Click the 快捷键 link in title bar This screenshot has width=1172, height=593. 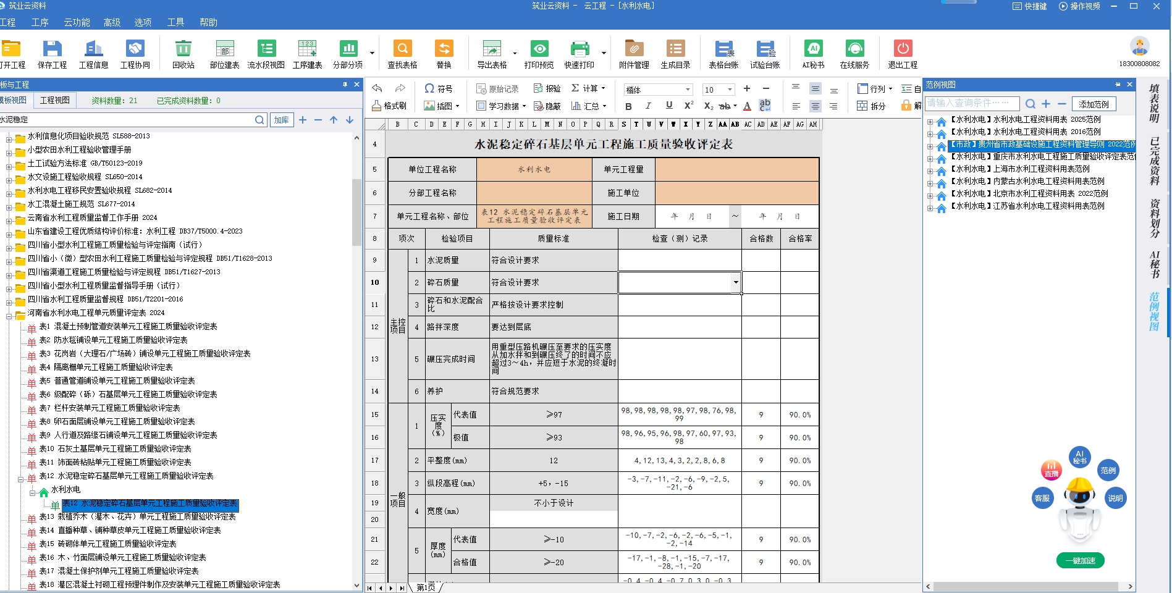pyautogui.click(x=1030, y=6)
